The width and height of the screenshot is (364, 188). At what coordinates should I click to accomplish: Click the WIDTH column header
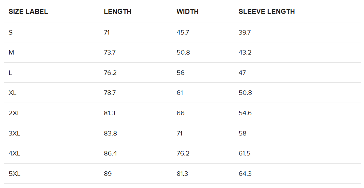[x=187, y=12]
